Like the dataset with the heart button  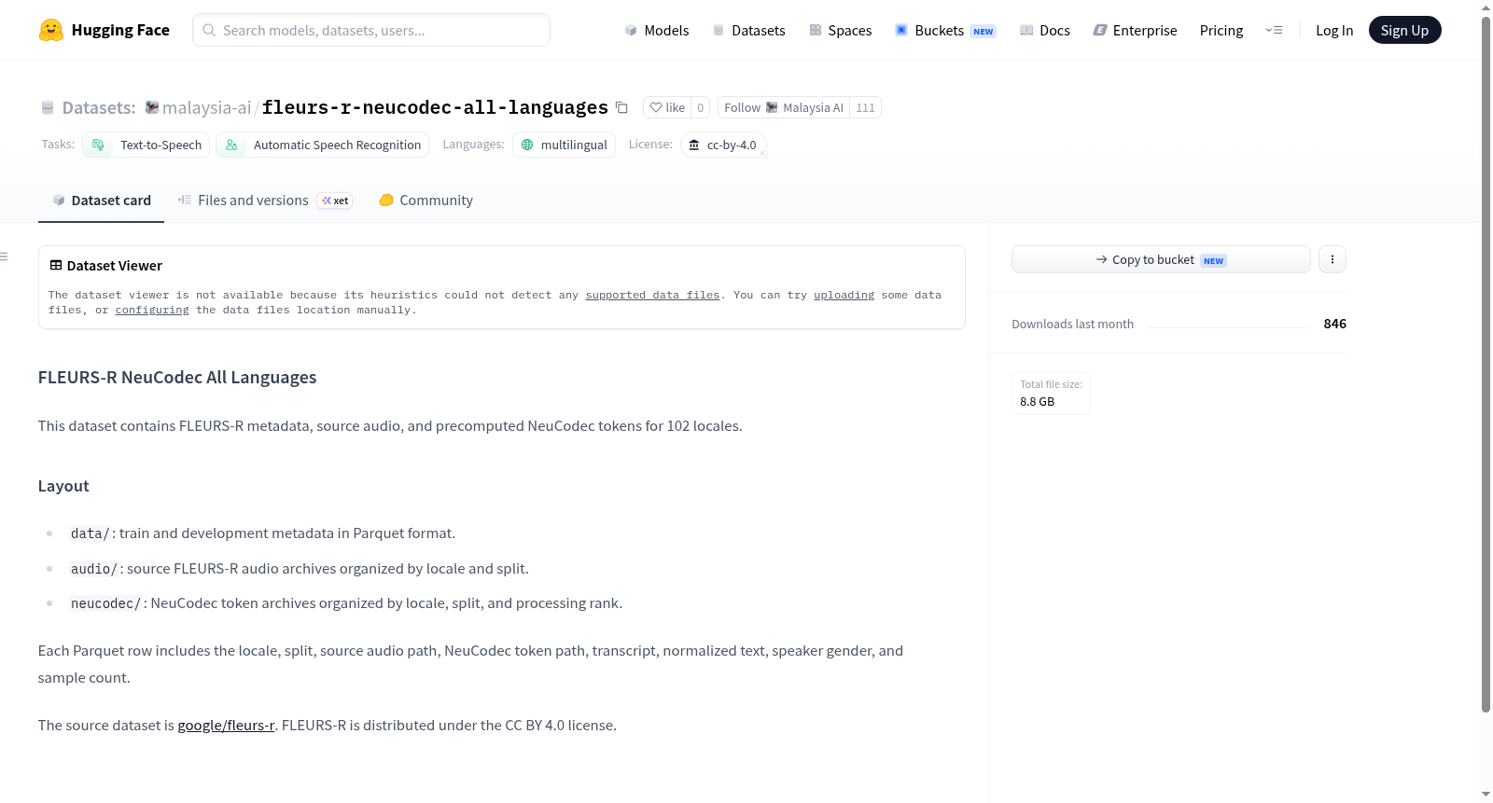(667, 107)
